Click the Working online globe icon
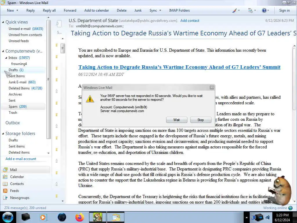Screen dimensions: 297x223 (290, 208)
